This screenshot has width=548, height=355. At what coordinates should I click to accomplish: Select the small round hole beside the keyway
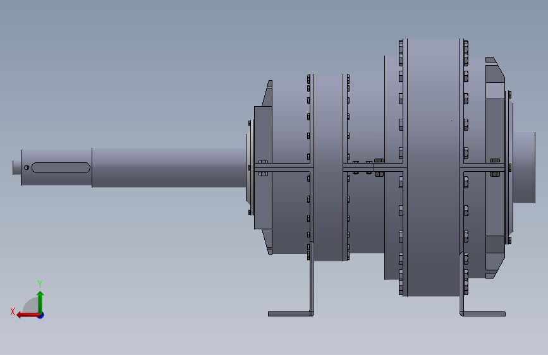(x=27, y=167)
